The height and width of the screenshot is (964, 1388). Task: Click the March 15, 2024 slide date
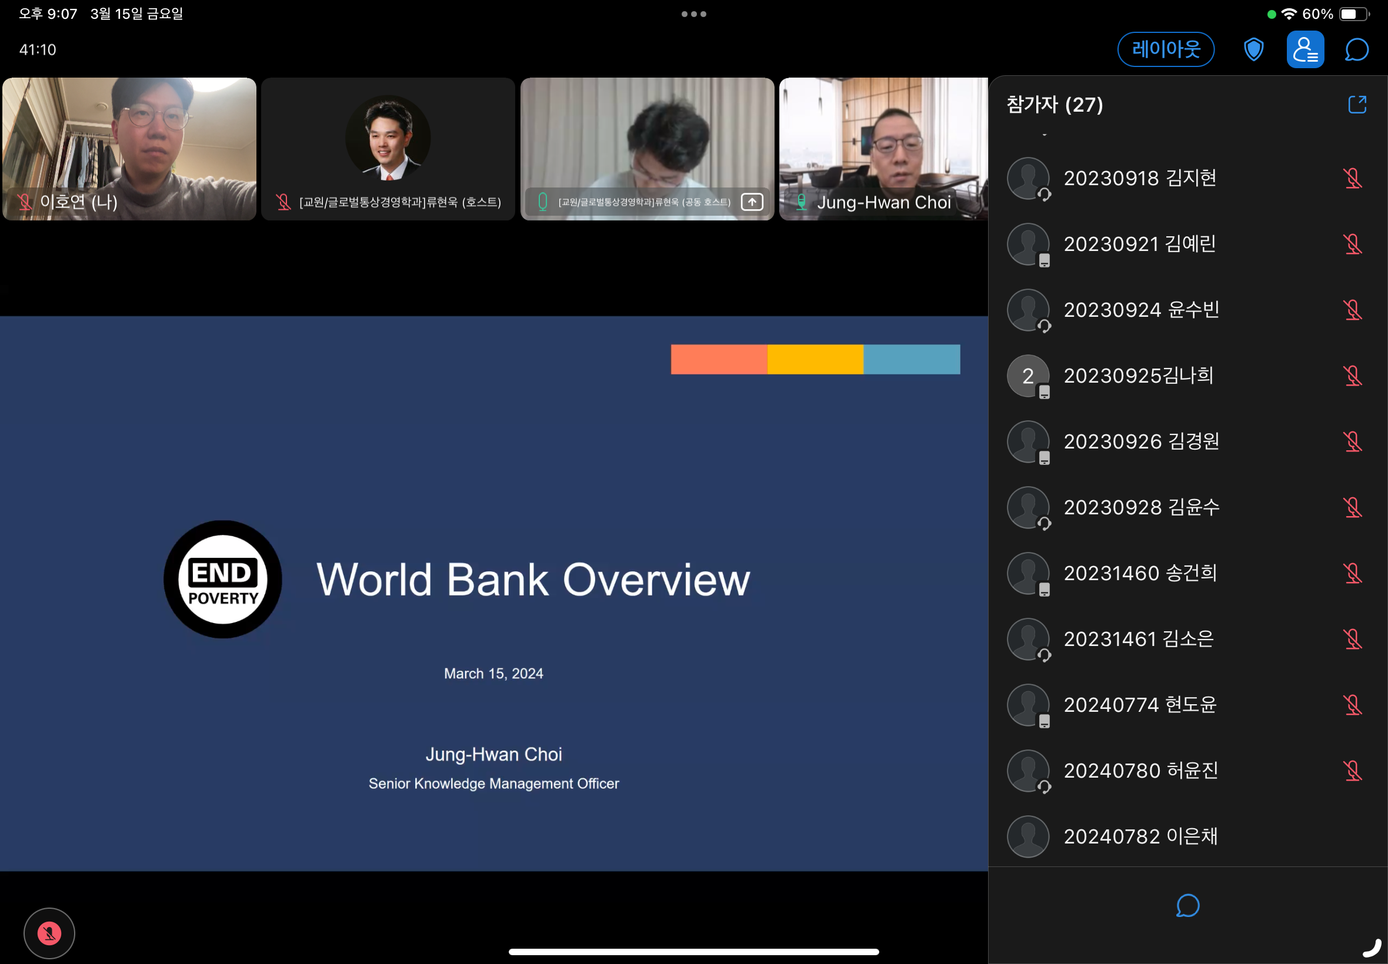493,674
